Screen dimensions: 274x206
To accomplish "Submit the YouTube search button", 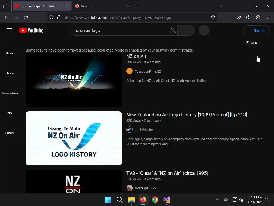I will (x=186, y=30).
